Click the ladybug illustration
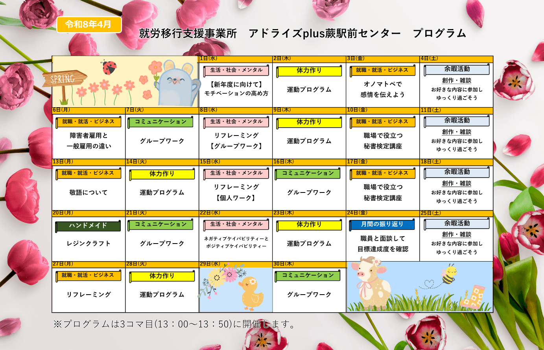Viewport: 544px width, 350px height. click(109, 67)
